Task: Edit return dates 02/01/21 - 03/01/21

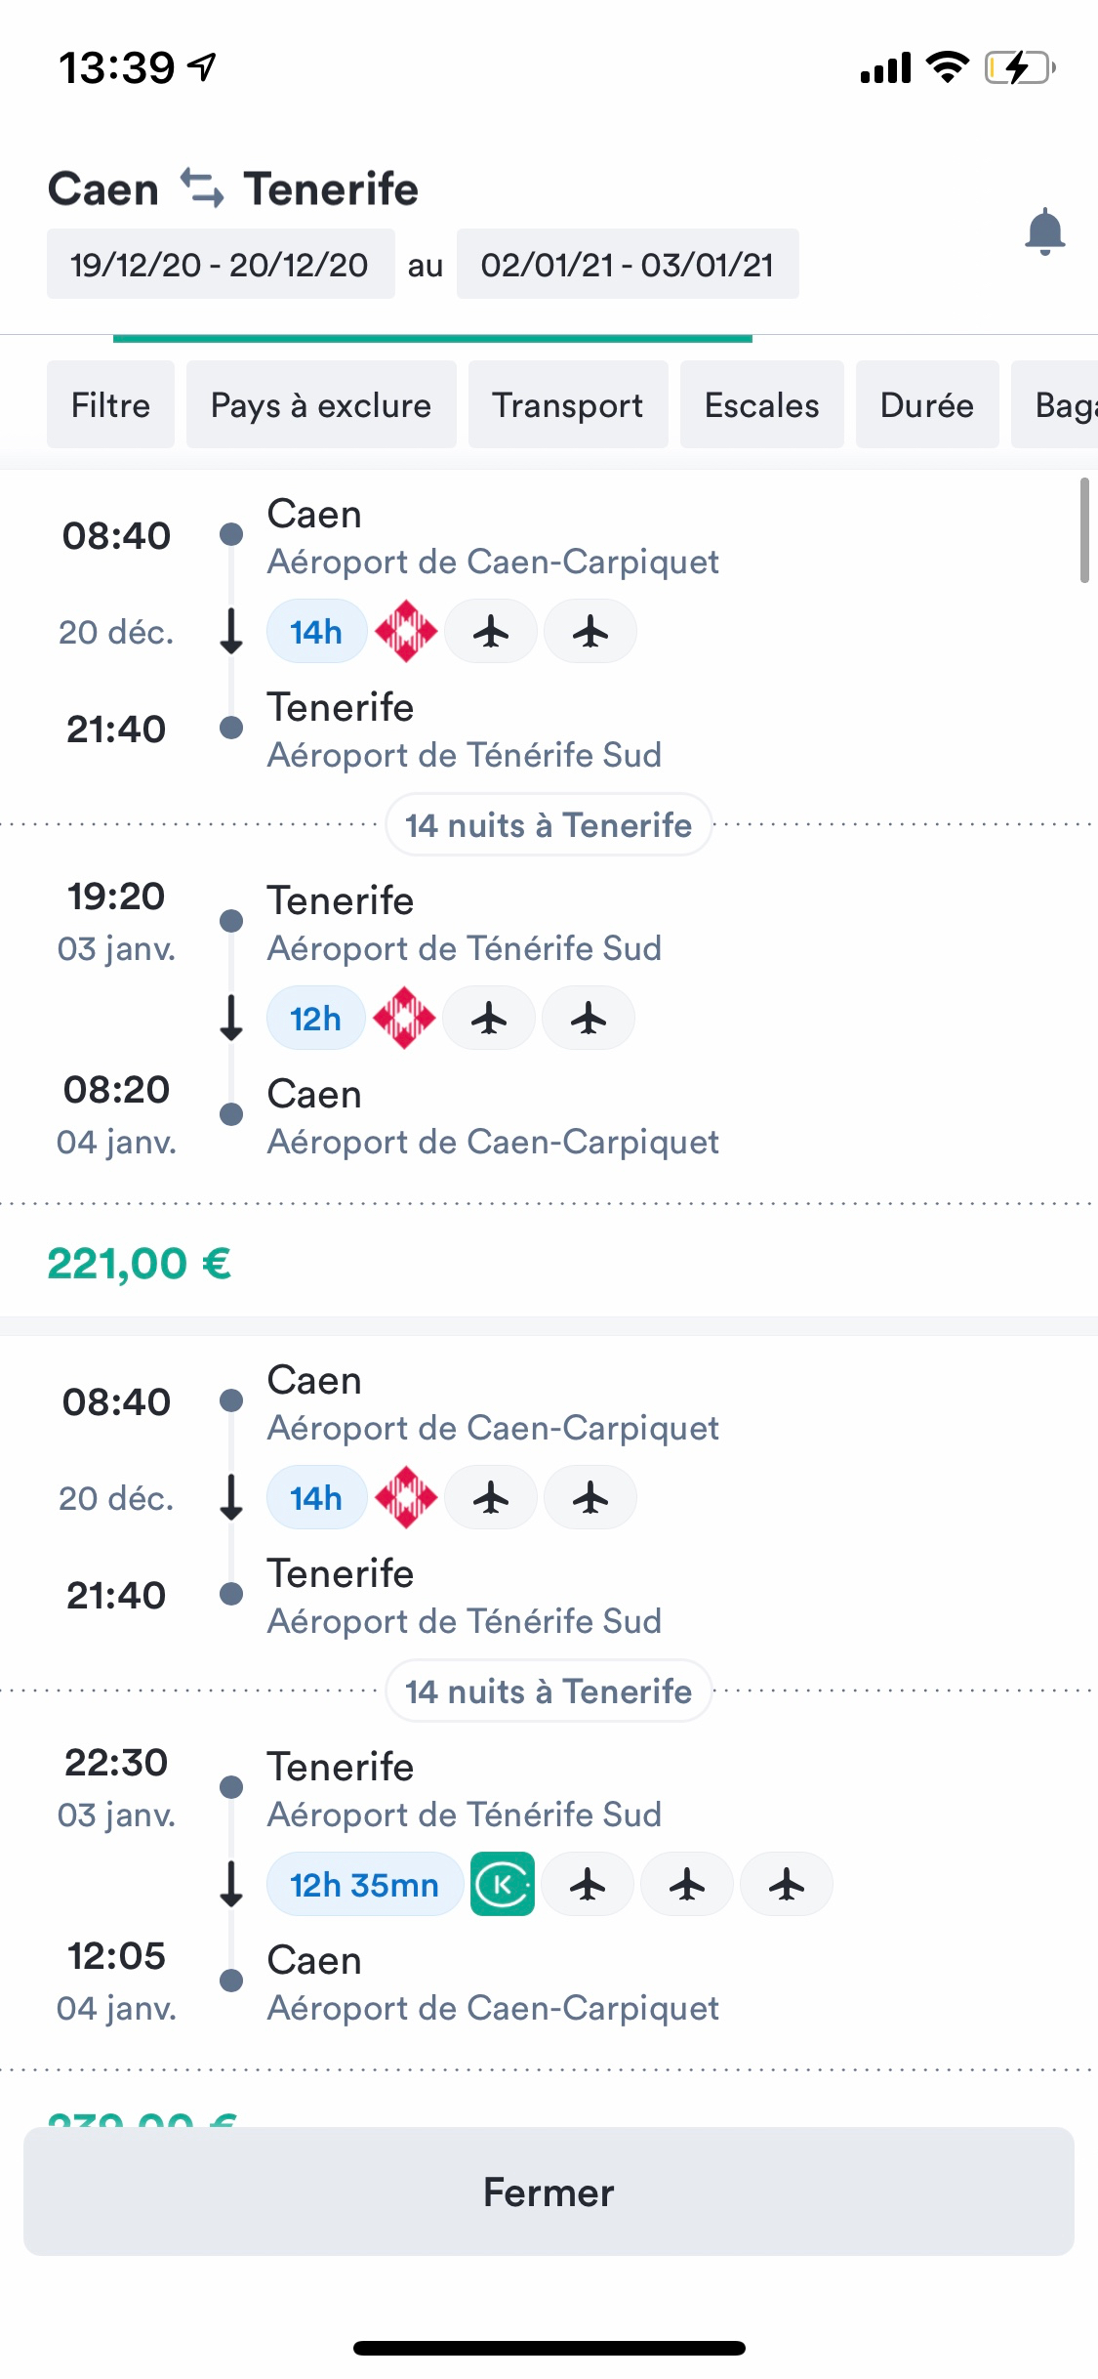Action: pos(628,265)
